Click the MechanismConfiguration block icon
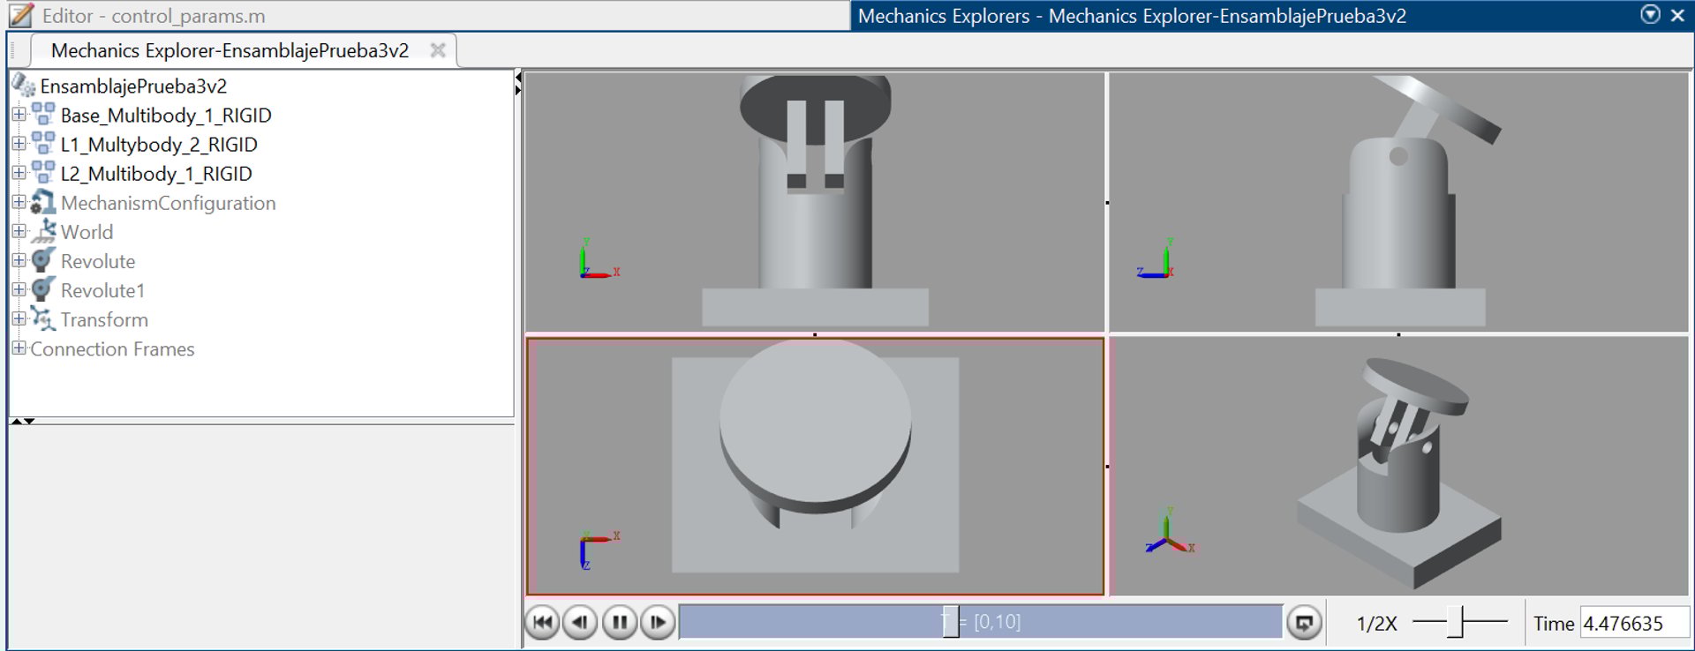Screen dimensions: 1695x651 [x=42, y=202]
